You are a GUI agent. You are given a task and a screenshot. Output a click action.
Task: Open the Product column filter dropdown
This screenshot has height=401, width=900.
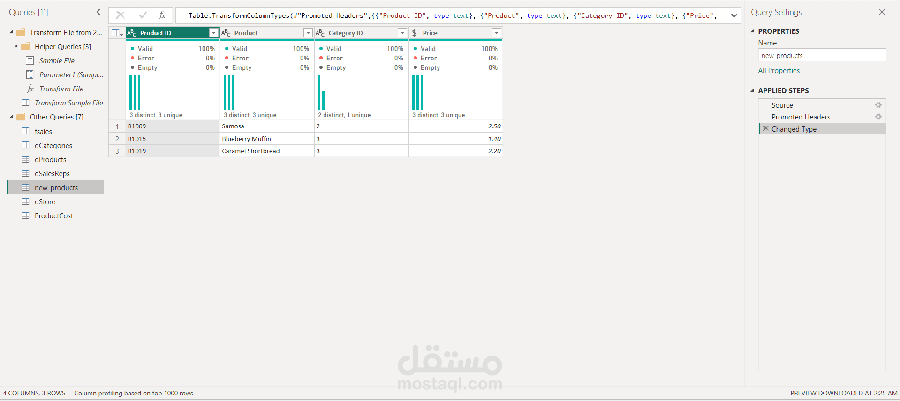click(308, 33)
